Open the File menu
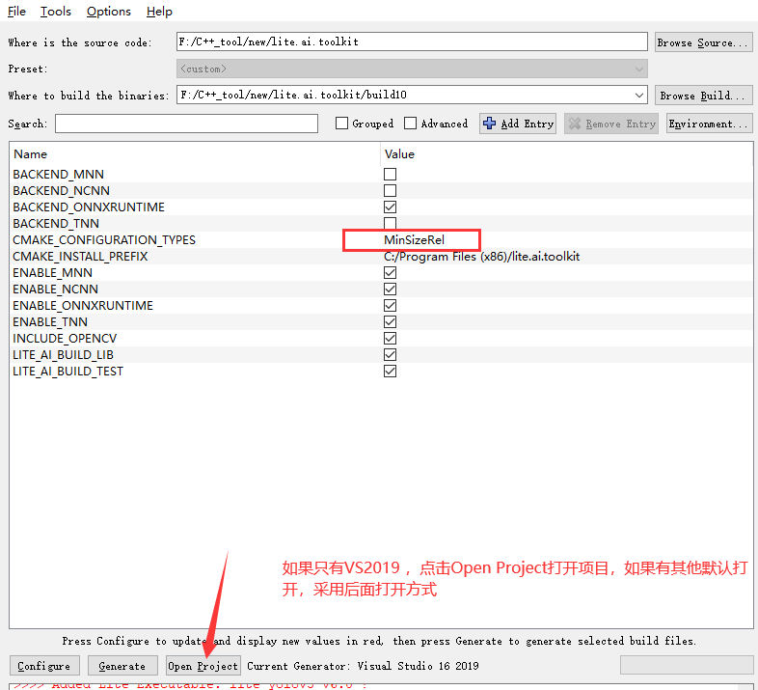This screenshot has width=758, height=690. [x=16, y=12]
